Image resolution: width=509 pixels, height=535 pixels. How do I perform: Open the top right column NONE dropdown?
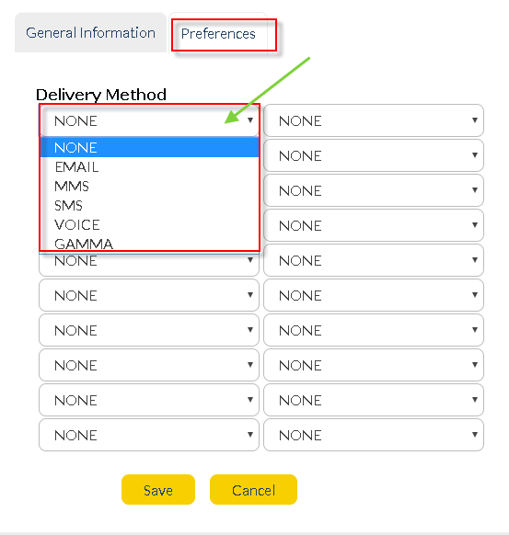tap(374, 120)
